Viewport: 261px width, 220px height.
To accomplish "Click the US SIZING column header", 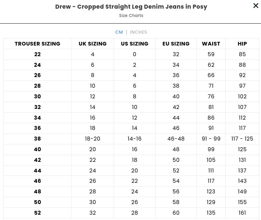I will click(134, 44).
